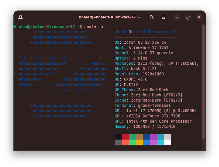Open a new terminal tab
The width and height of the screenshot is (219, 167).
tap(20, 17)
